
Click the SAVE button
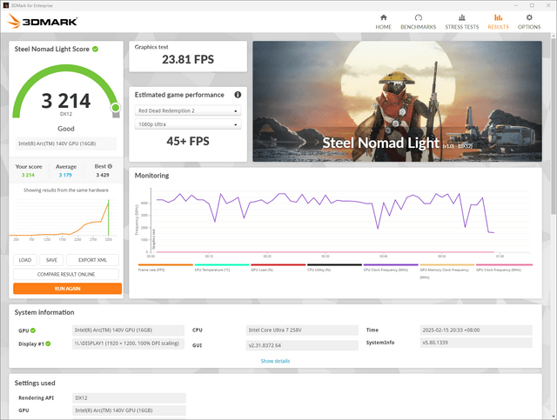[x=51, y=260]
